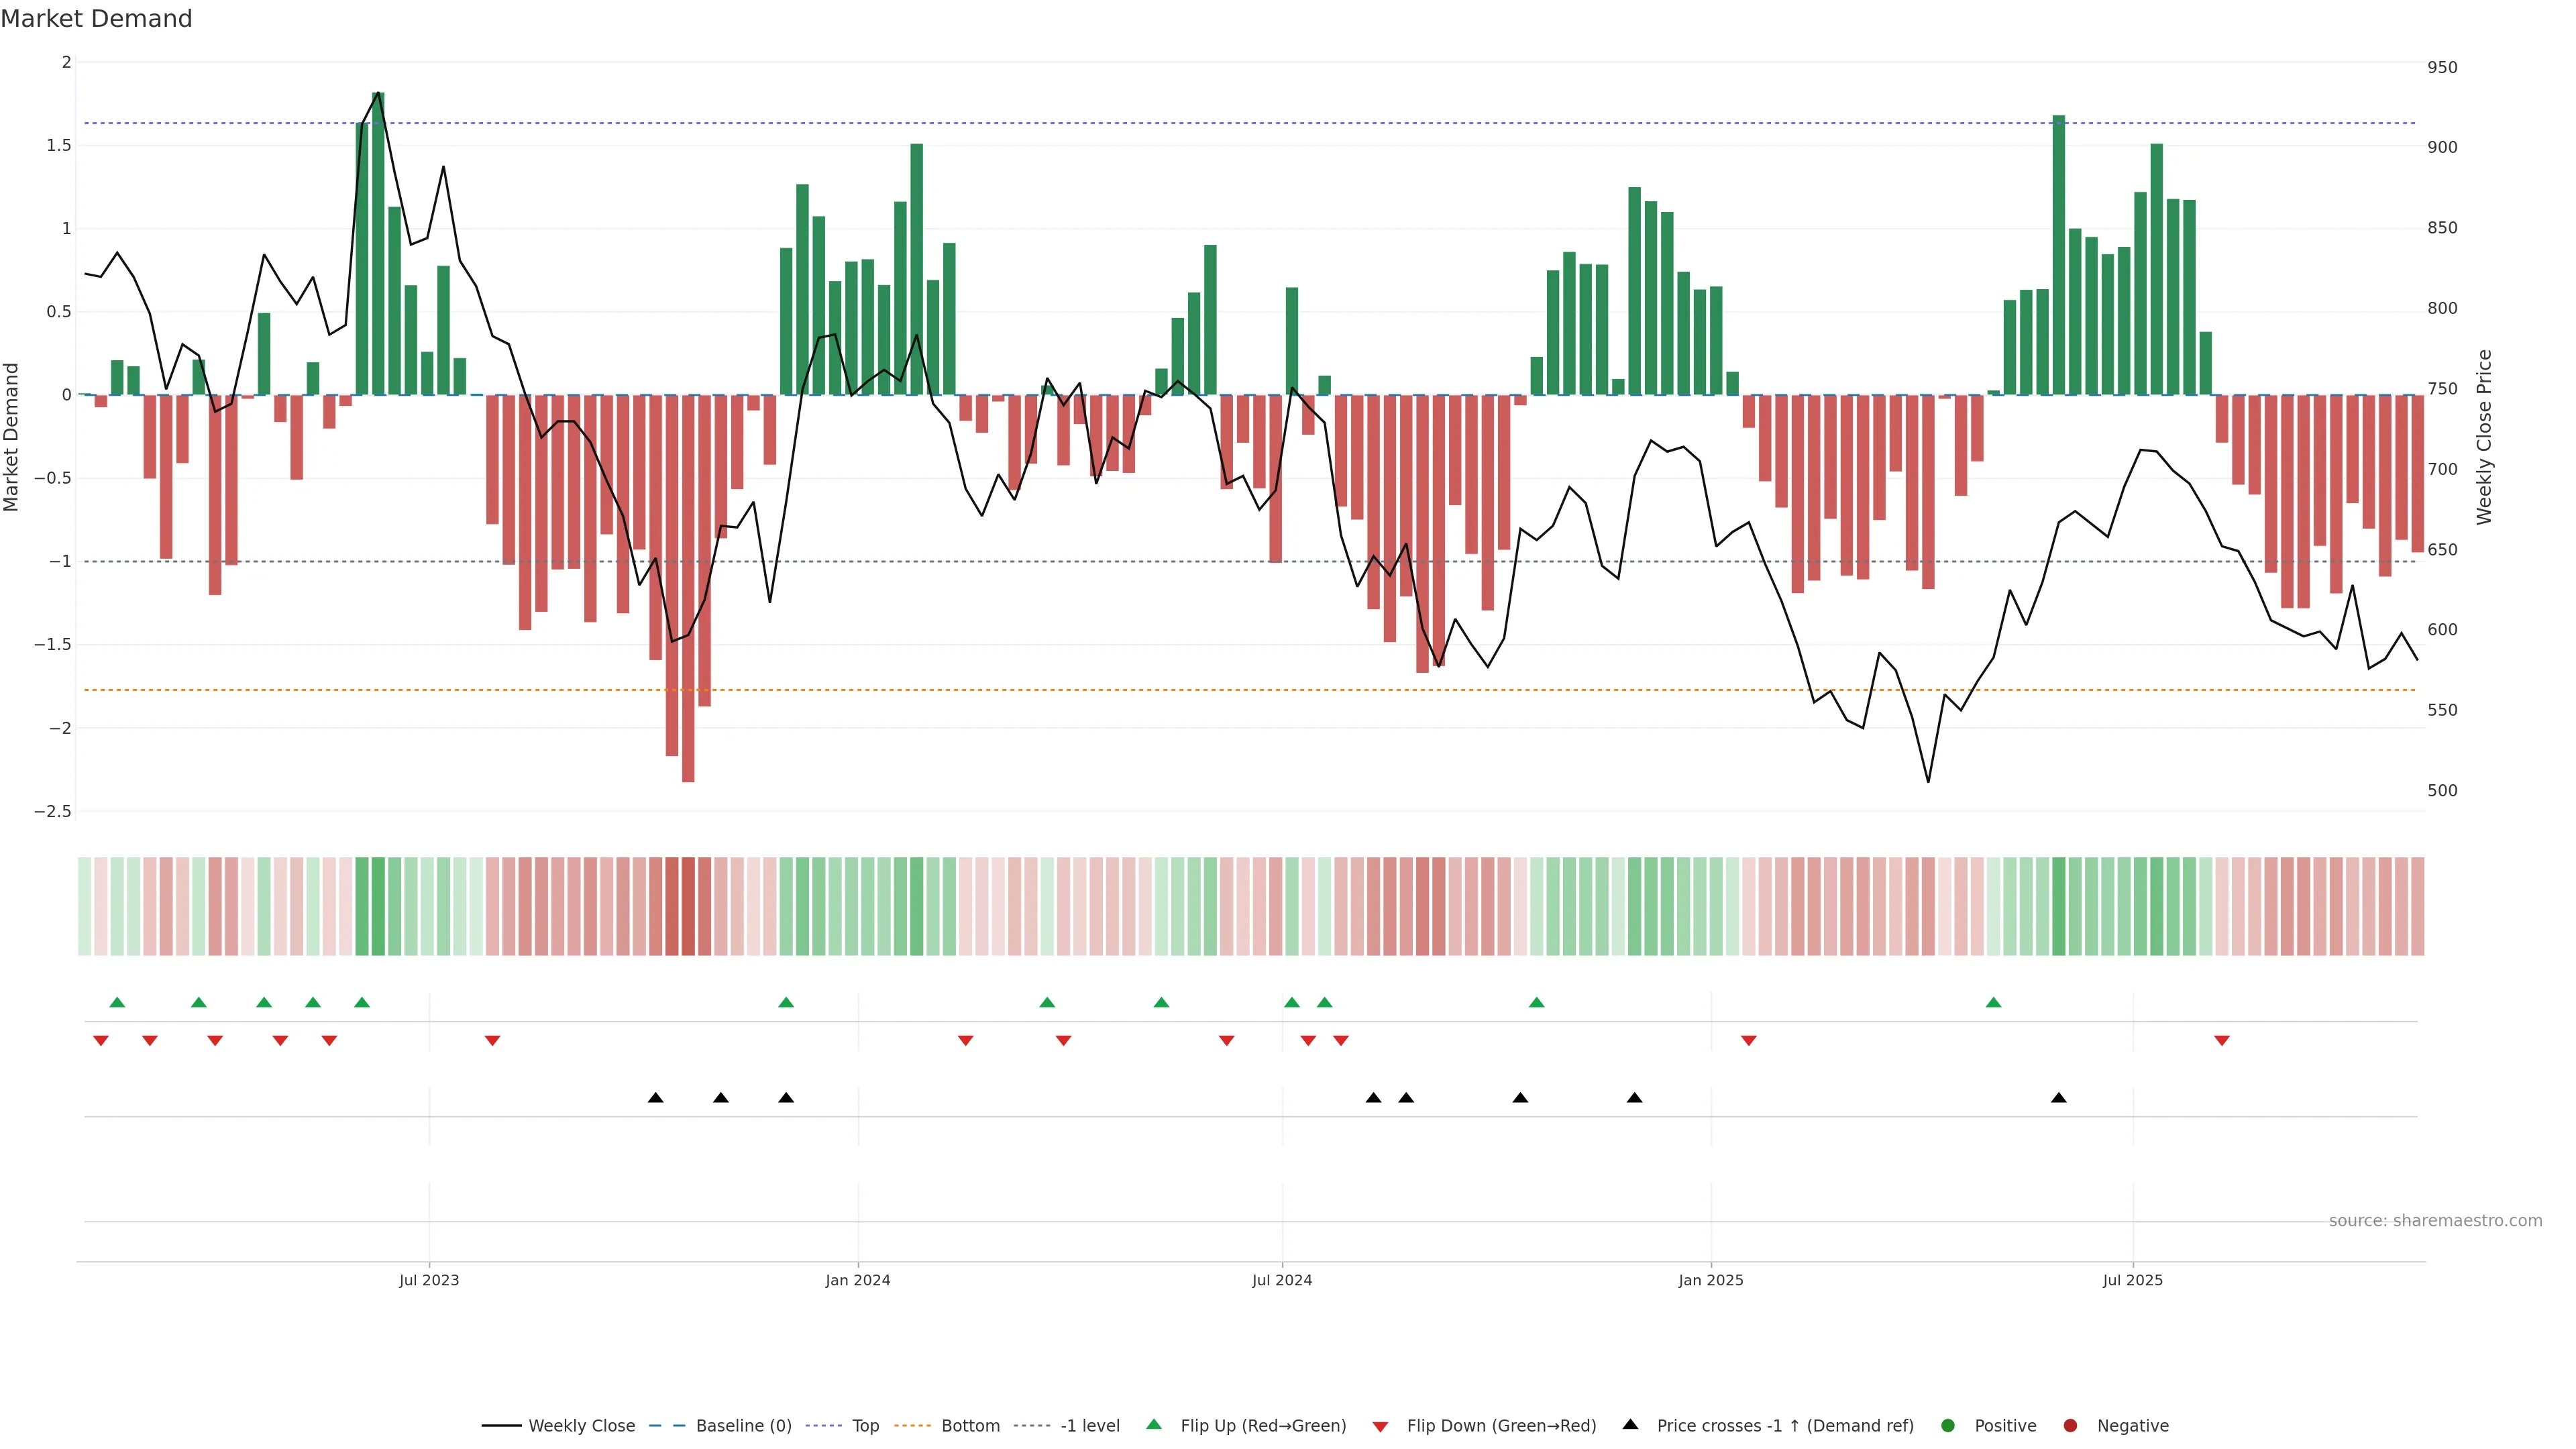Click red flip-down marker right after Jan 2025
Screen dimensions: 2576x1449
click(1748, 1041)
